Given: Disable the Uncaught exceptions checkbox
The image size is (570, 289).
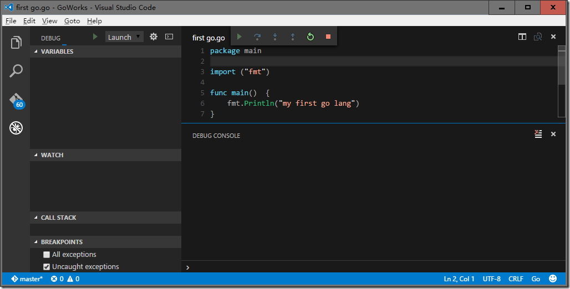Looking at the screenshot, I should (x=47, y=267).
